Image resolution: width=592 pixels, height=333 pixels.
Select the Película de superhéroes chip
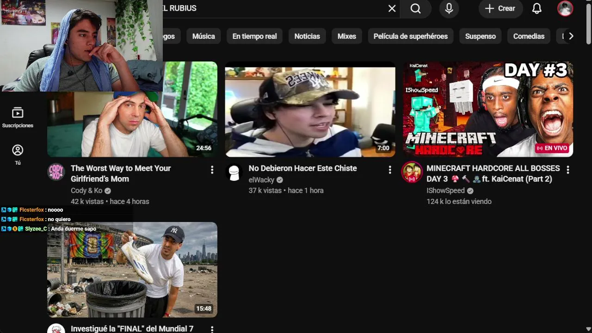(411, 36)
